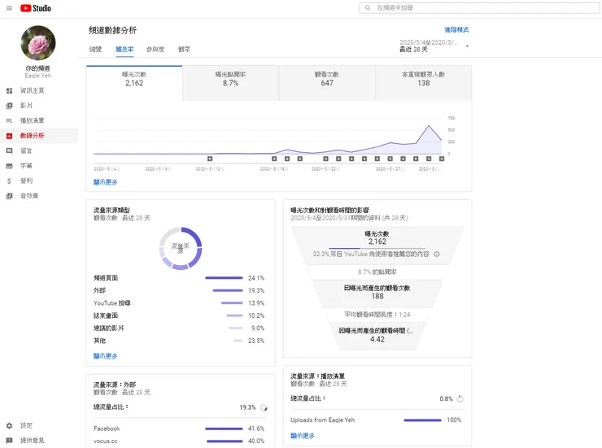Click the search box 在頻道中搜尋
The width and height of the screenshot is (602, 448).
[479, 7]
